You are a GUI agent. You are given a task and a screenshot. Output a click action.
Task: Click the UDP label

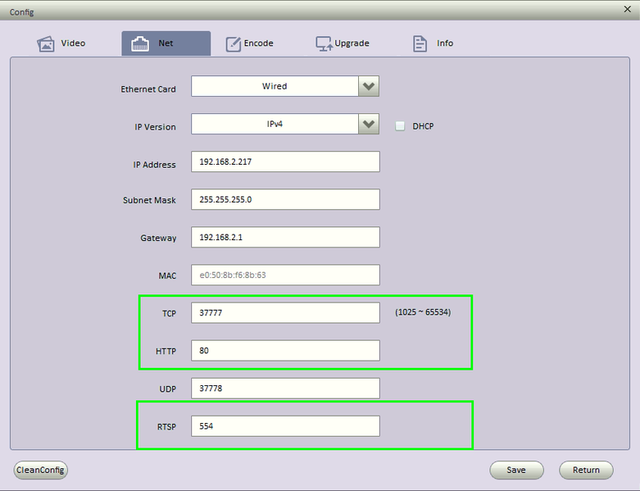pos(168,389)
